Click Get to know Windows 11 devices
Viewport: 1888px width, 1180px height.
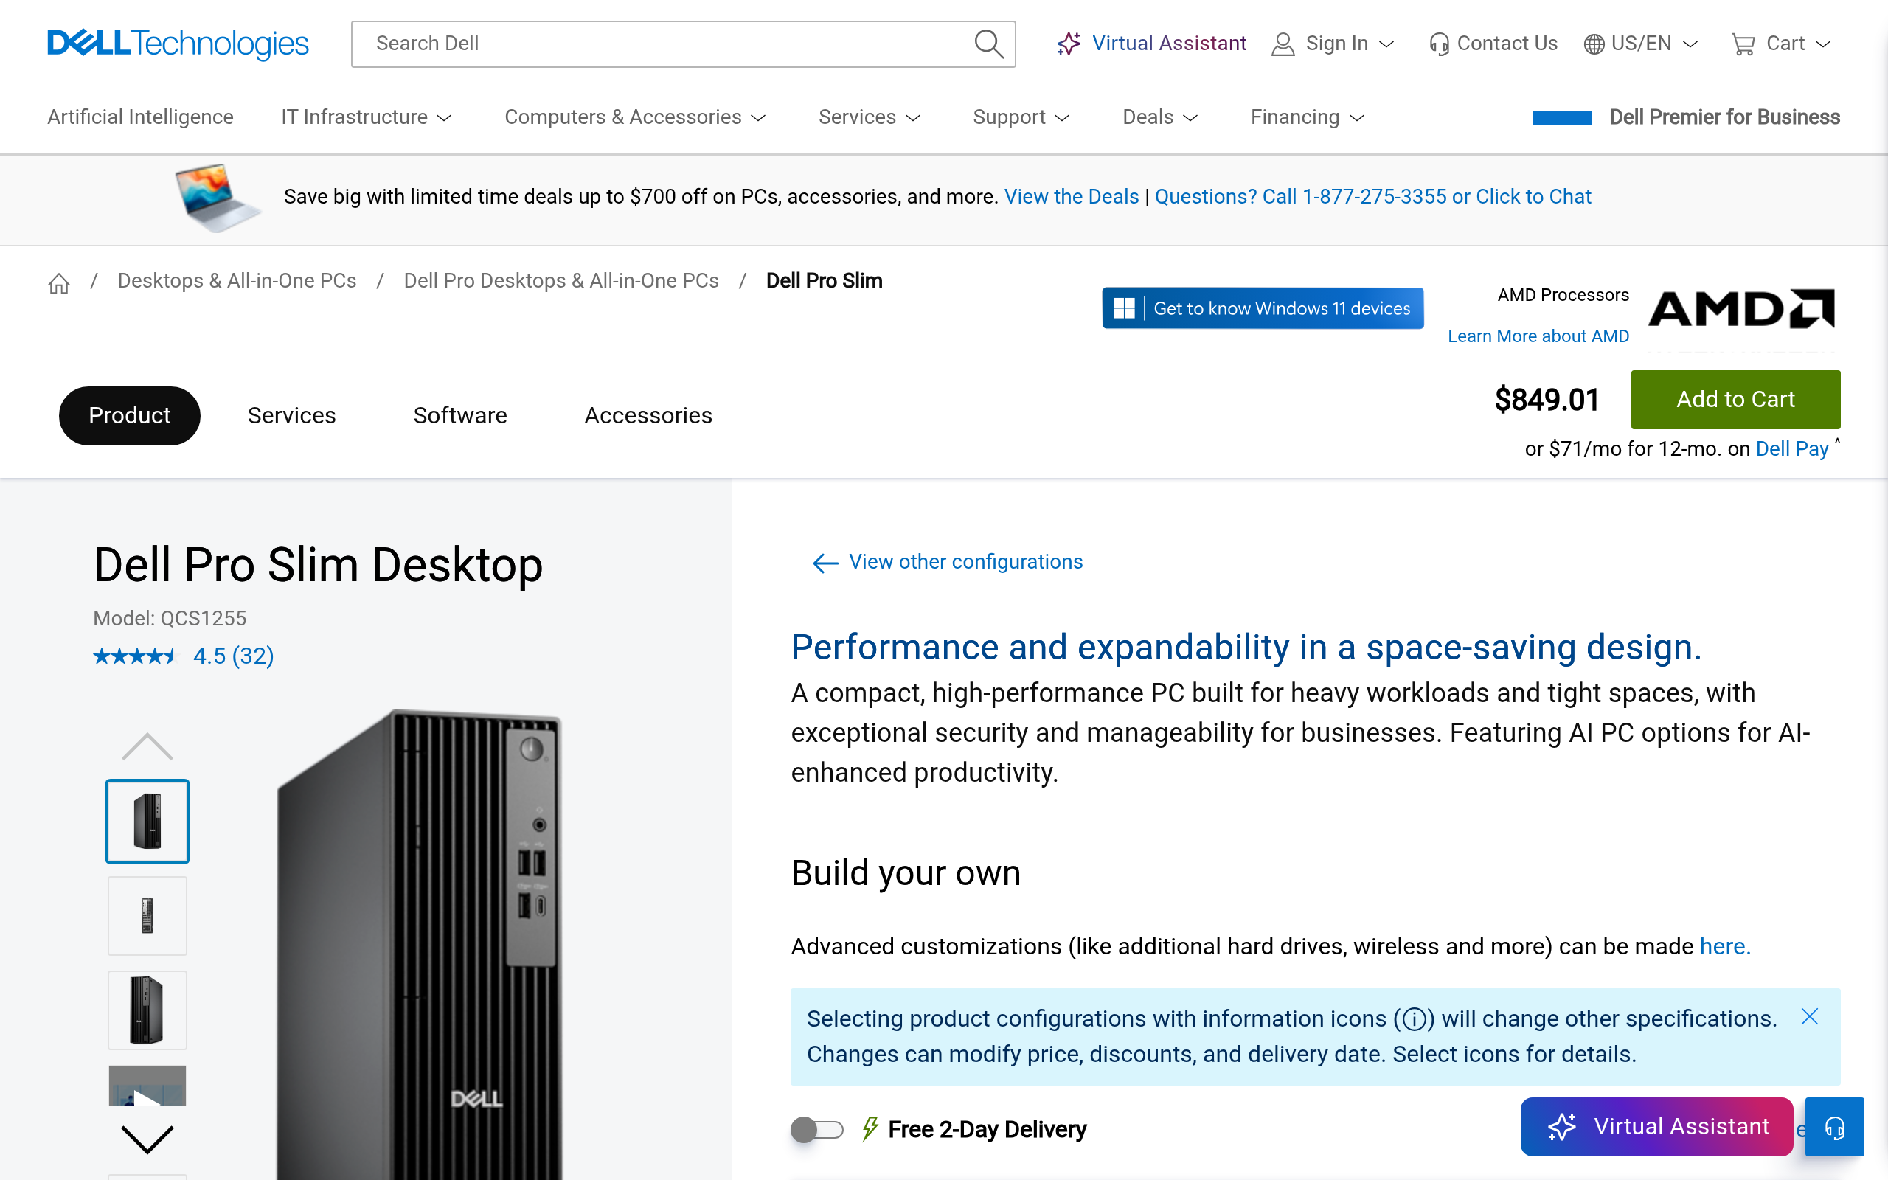click(1263, 308)
